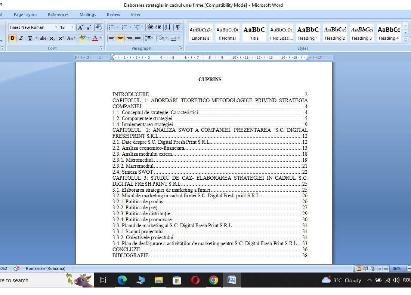Enable justified paragraph alignment
411x295 pixels.
(137, 38)
